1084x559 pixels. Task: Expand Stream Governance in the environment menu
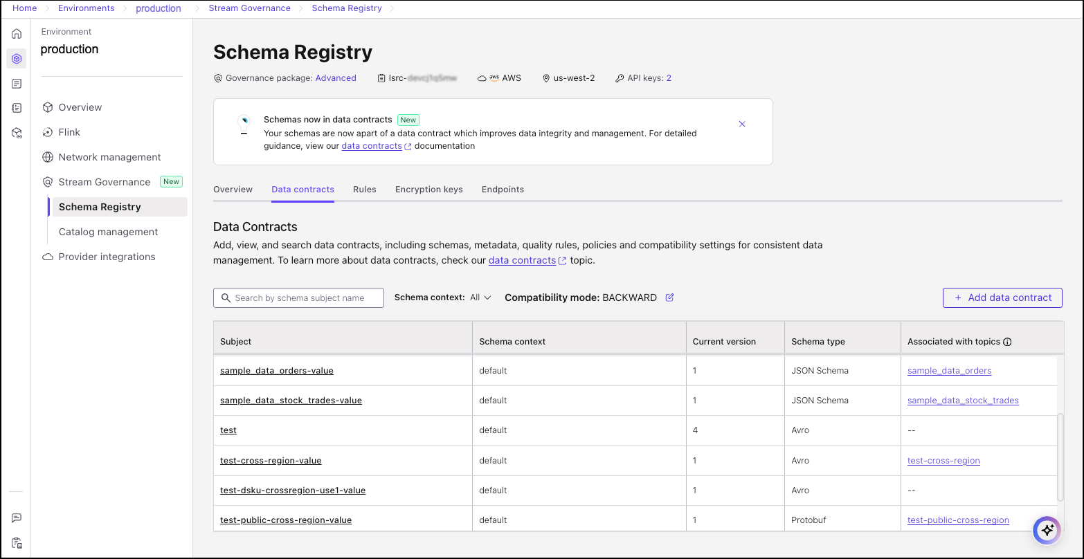coord(104,181)
